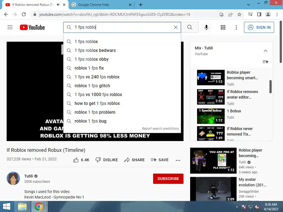Reload the current page

pos(24,14)
